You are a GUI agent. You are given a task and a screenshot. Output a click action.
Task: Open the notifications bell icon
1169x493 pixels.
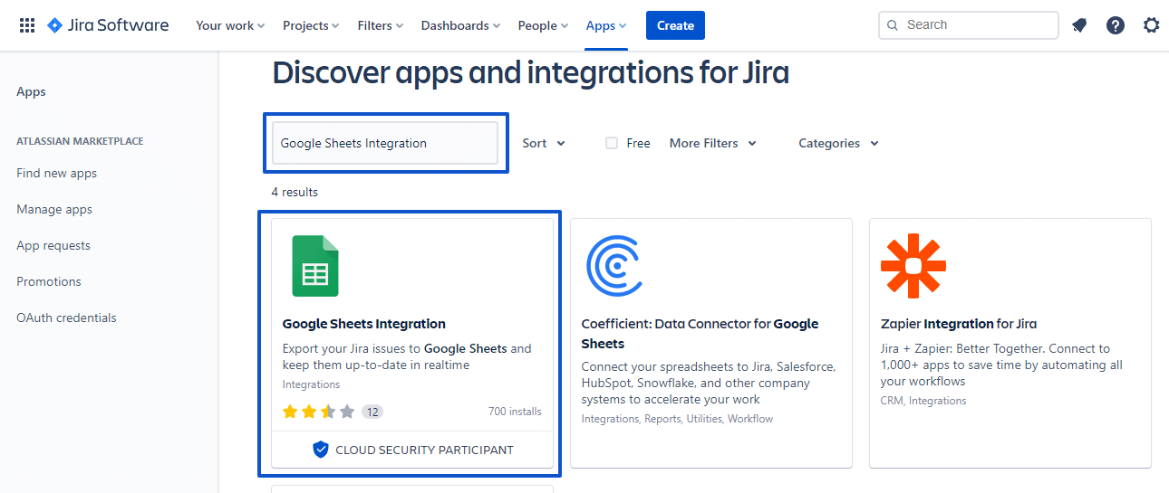[1079, 25]
